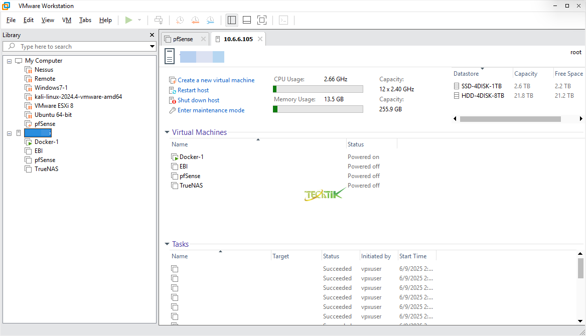Image resolution: width=586 pixels, height=336 pixels.
Task: Click Create a new virtual machine link
Action: tap(216, 80)
